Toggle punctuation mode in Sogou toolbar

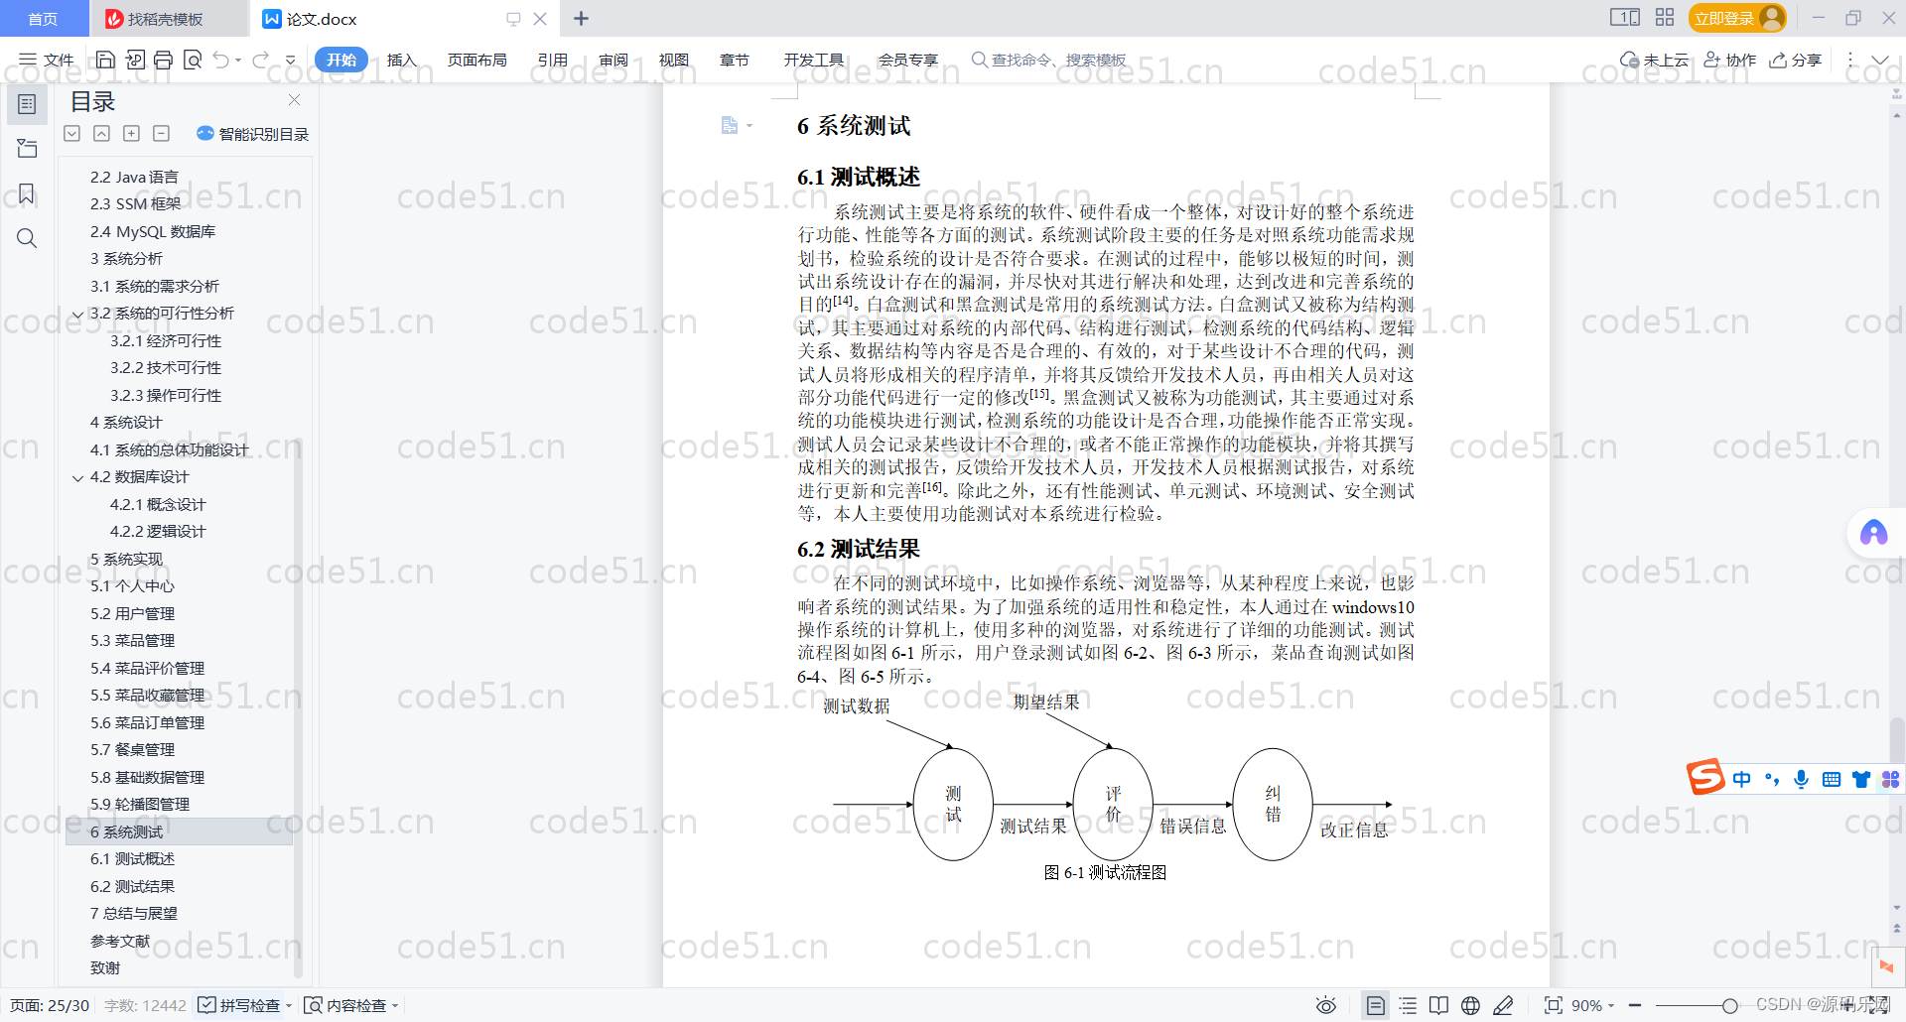coord(1772,780)
